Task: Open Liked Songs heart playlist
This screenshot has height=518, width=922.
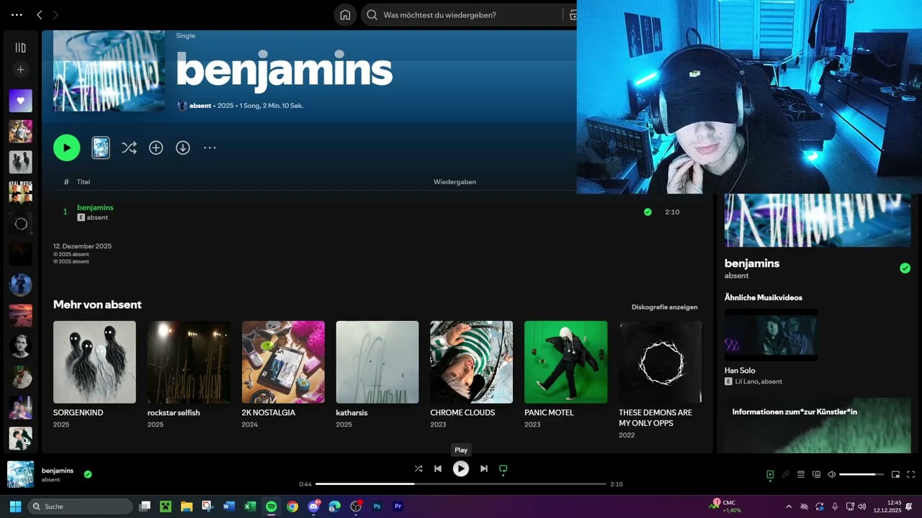Action: (20, 101)
